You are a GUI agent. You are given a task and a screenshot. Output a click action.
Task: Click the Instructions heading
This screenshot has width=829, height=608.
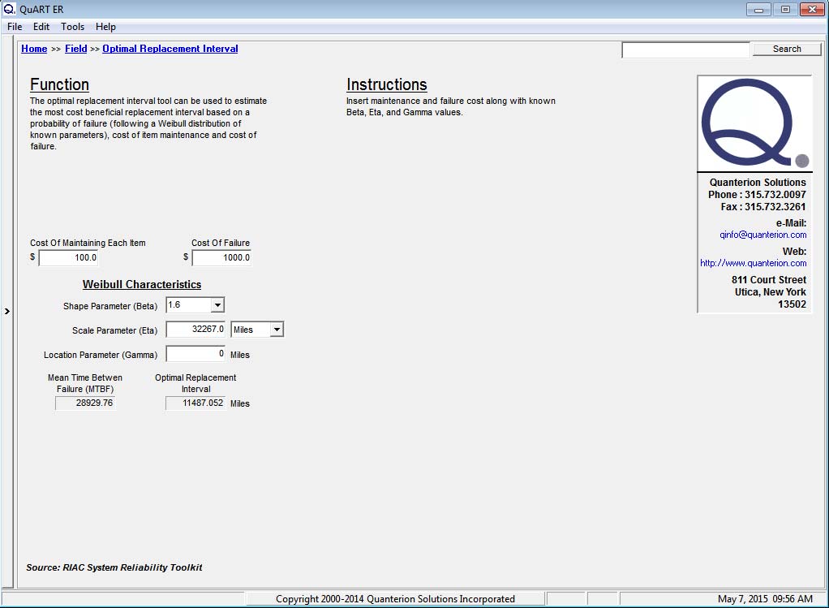coord(386,84)
